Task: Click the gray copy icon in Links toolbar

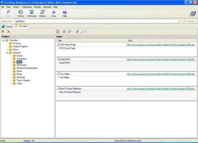Action: (81, 31)
